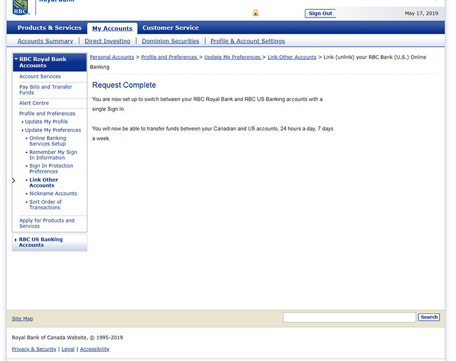456x361 pixels.
Task: Open Pay Bills and Transfer Funds
Action: pyautogui.click(x=46, y=90)
